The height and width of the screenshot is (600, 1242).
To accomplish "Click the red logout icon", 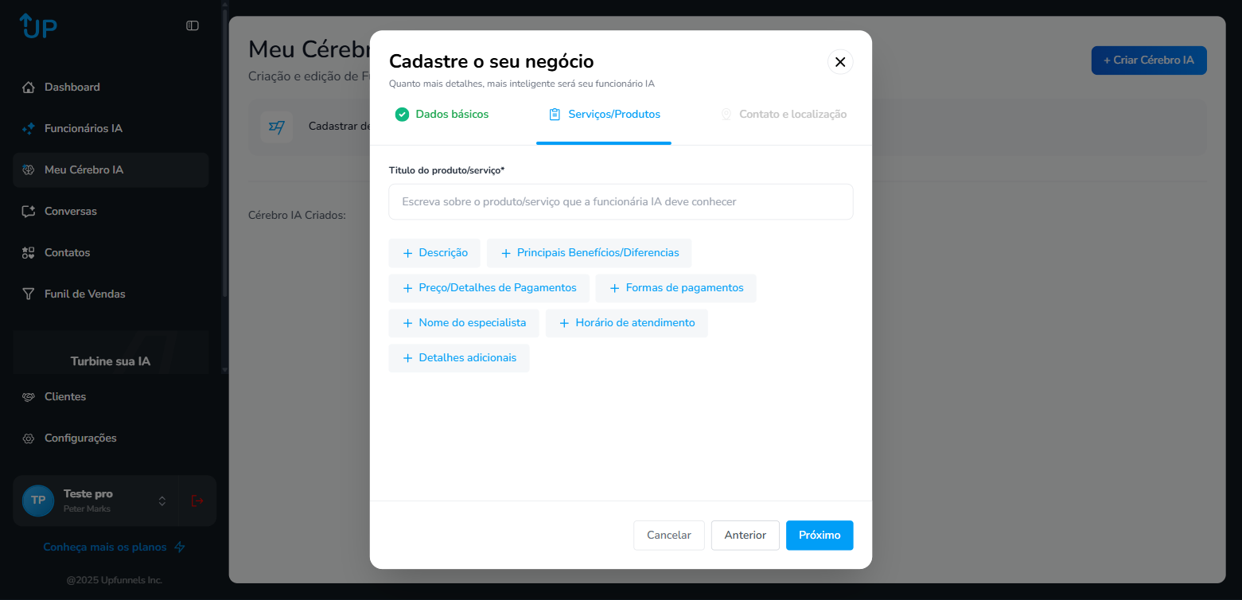I will (x=197, y=501).
